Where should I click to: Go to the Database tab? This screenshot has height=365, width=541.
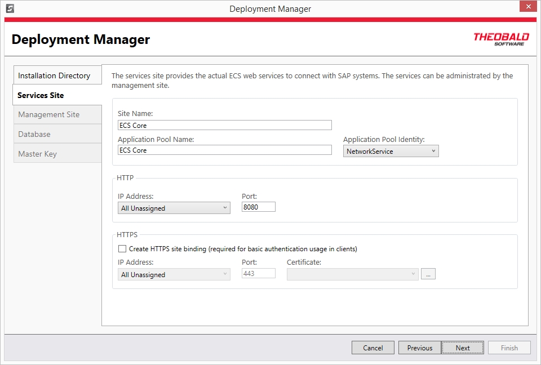coord(56,134)
